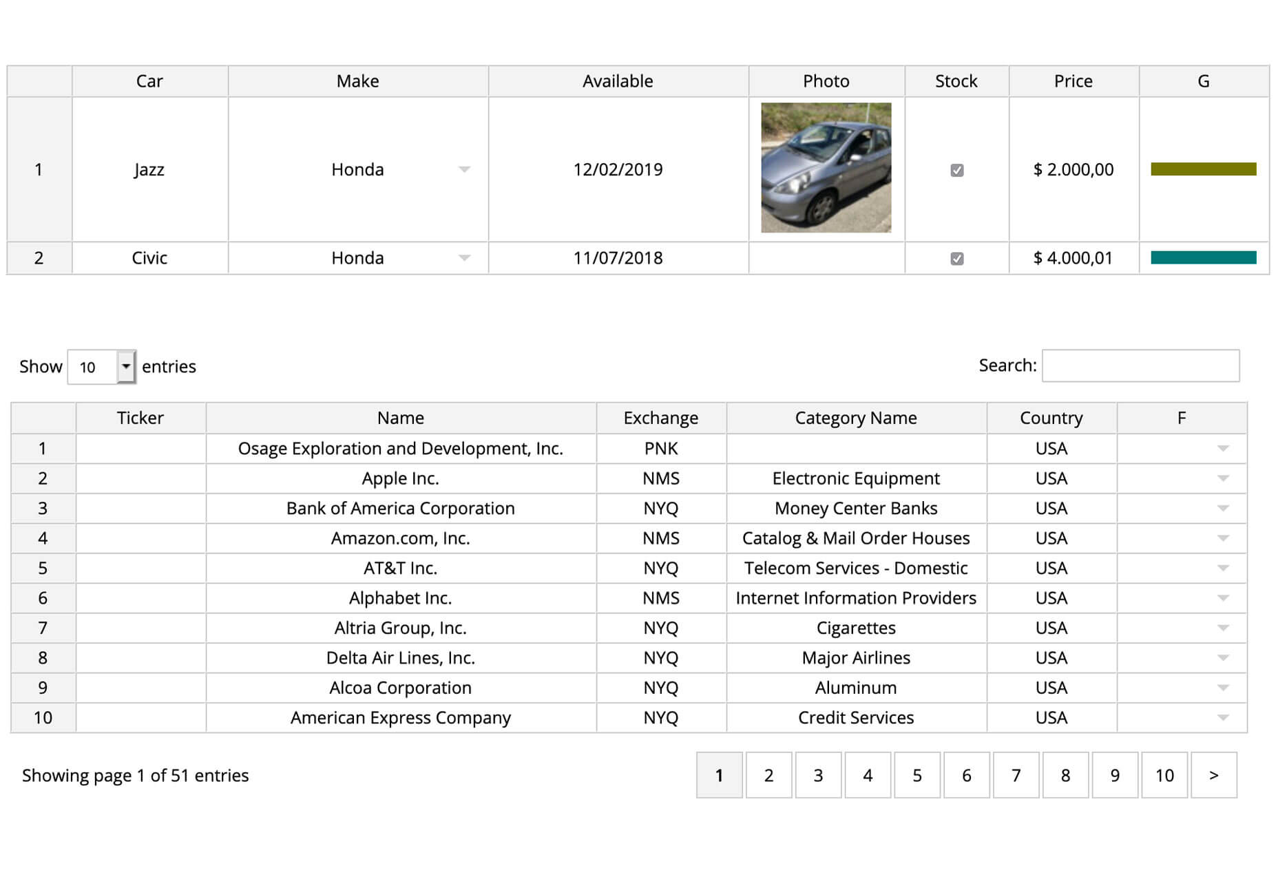Viewport: 1278px width, 881px height.
Task: Click the F column arrow for Amazon.com, Inc.
Action: tap(1223, 538)
